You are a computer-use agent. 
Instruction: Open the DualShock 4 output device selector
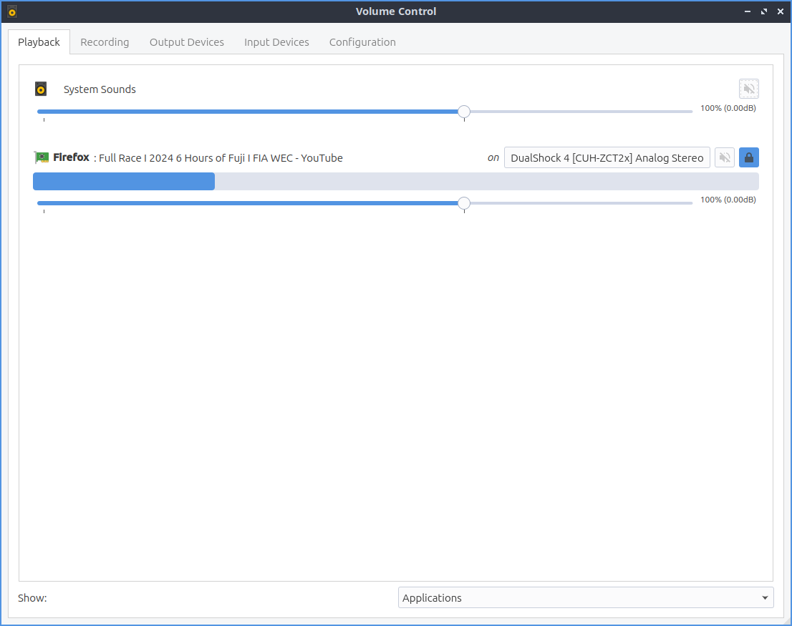(x=607, y=157)
